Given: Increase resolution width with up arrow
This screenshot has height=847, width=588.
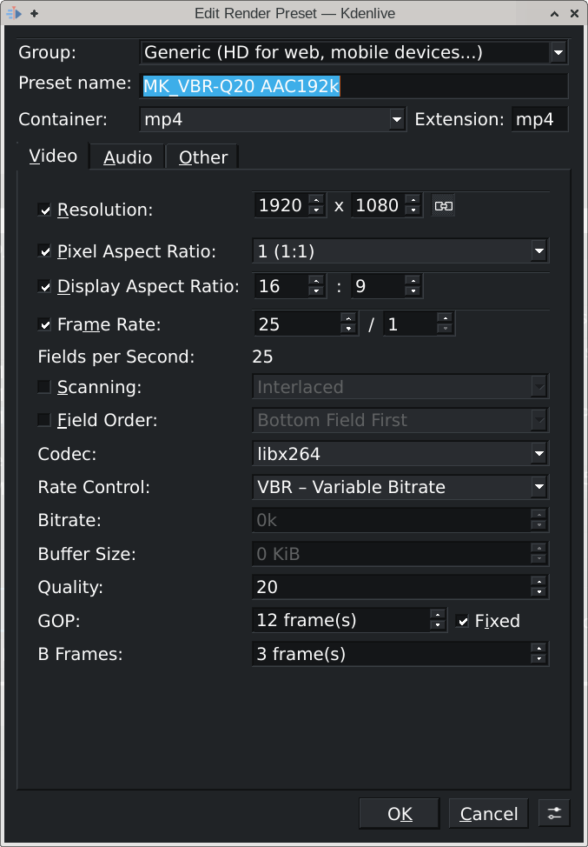Looking at the screenshot, I should tap(316, 201).
